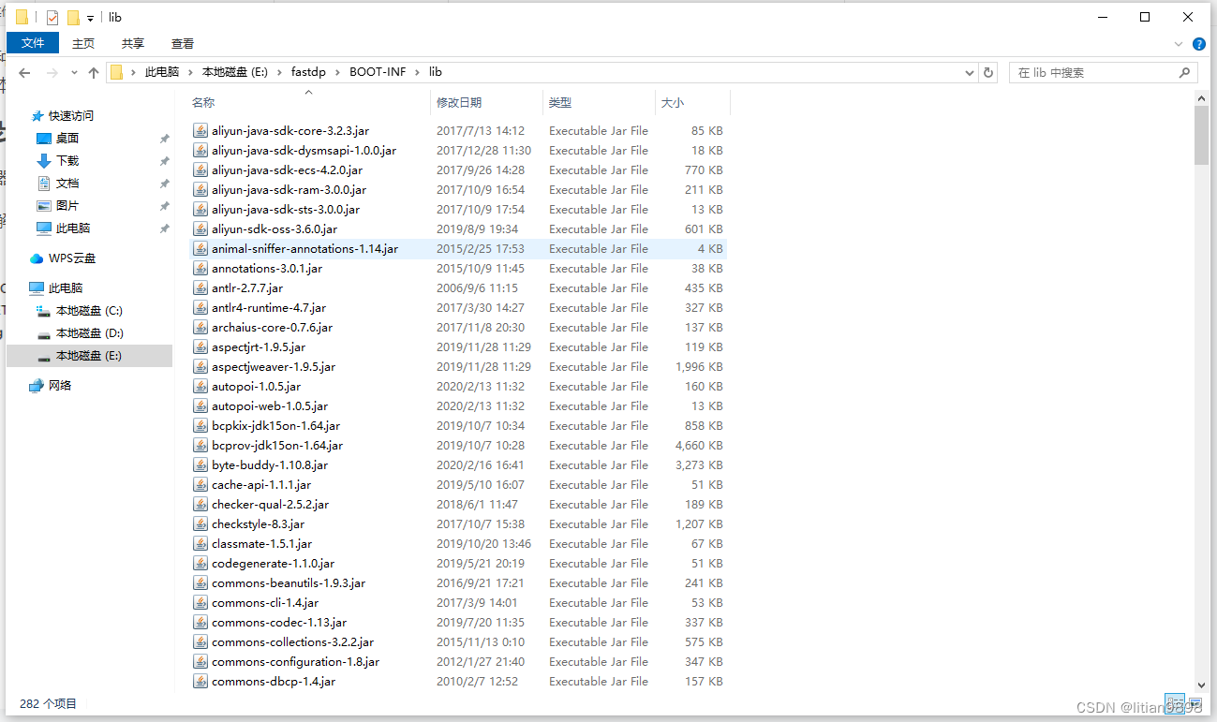
Task: Open the 共享 ribbon tab
Action: (133, 43)
